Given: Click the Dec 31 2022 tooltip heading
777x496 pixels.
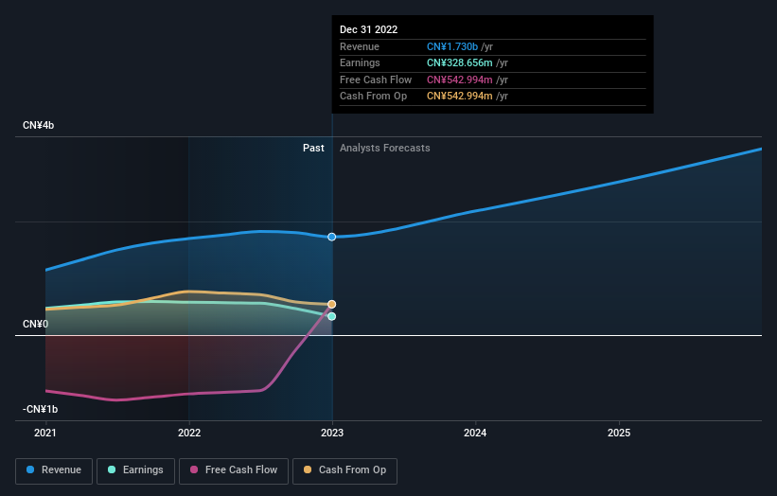Looking at the screenshot, I should 369,29.
